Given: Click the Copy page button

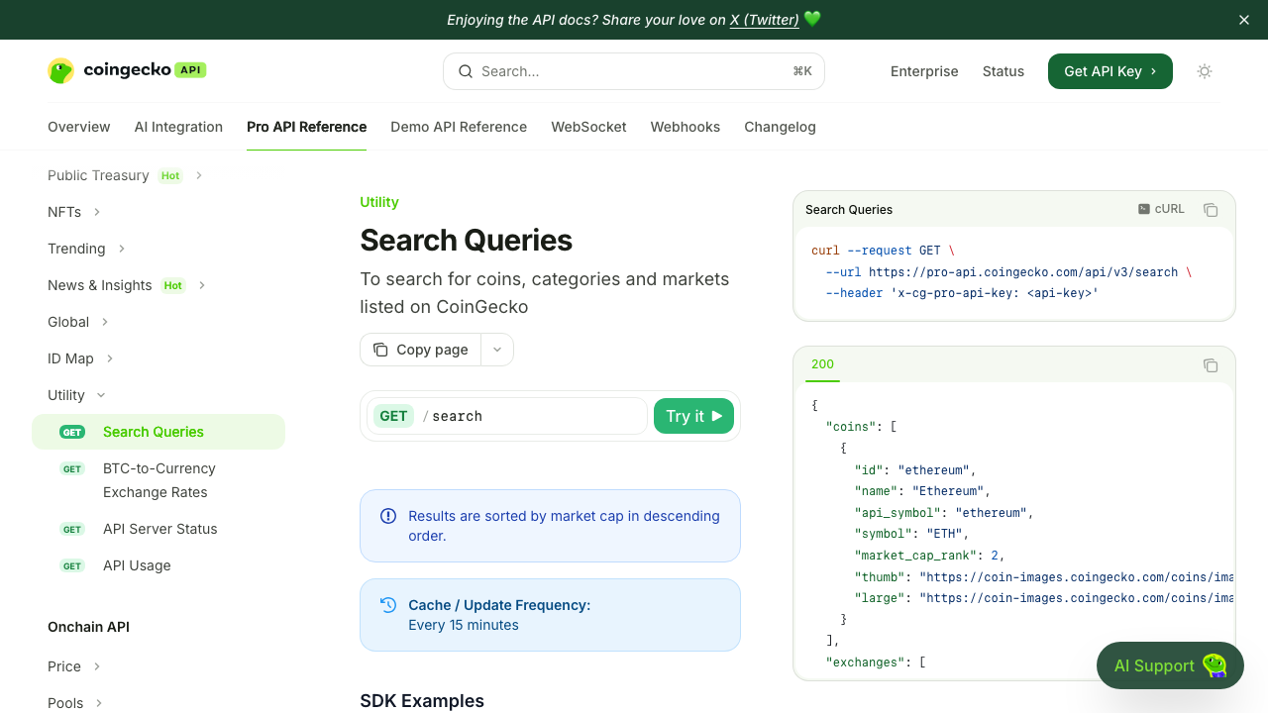Looking at the screenshot, I should tap(420, 350).
